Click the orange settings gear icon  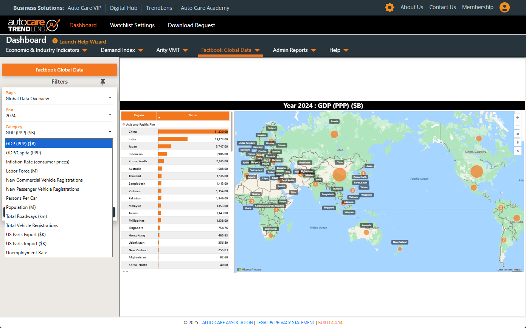[x=389, y=8]
